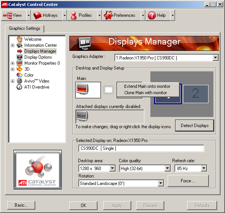The width and height of the screenshot is (225, 213).
Task: Select display 2 in layout preview
Action: click(196, 94)
